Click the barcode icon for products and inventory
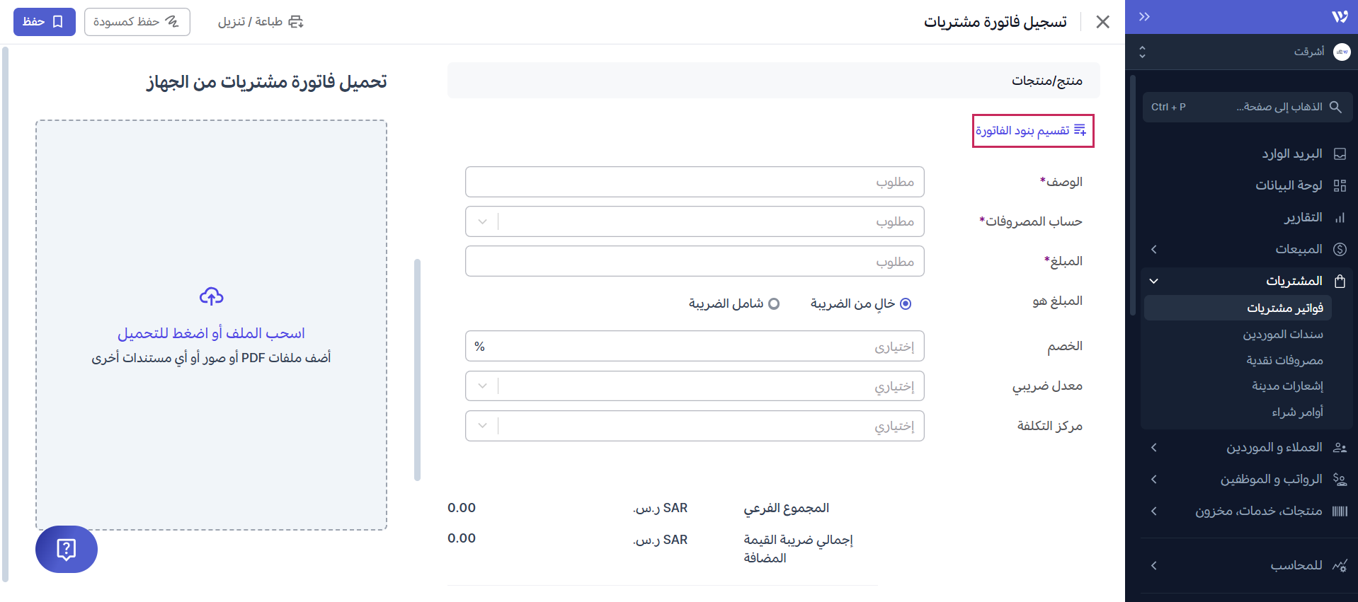Screen dimensions: 1358x602 tap(1340, 511)
